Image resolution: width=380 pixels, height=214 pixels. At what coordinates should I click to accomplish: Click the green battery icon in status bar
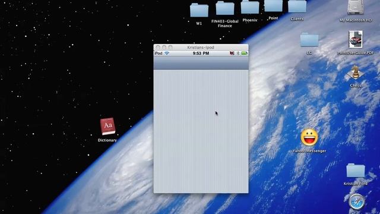pos(244,53)
